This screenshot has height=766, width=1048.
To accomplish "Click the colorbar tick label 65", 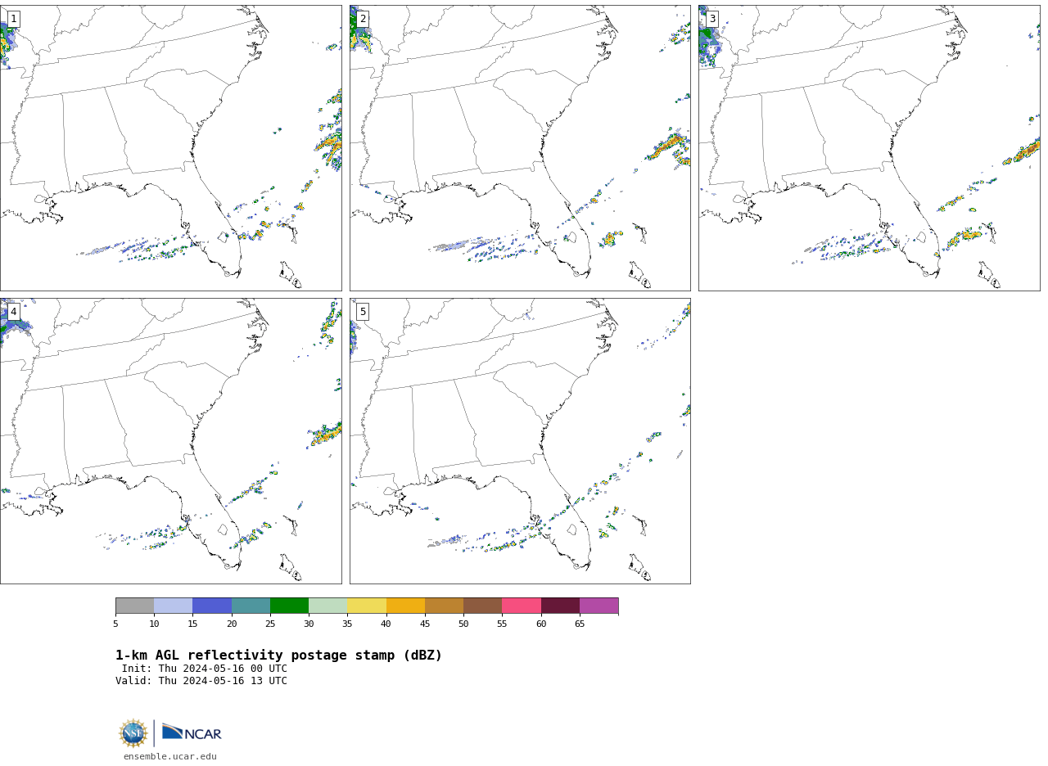I will (x=580, y=624).
